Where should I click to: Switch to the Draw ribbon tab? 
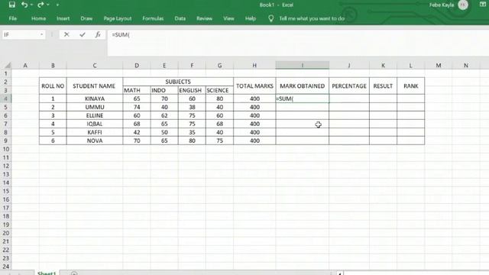[86, 18]
